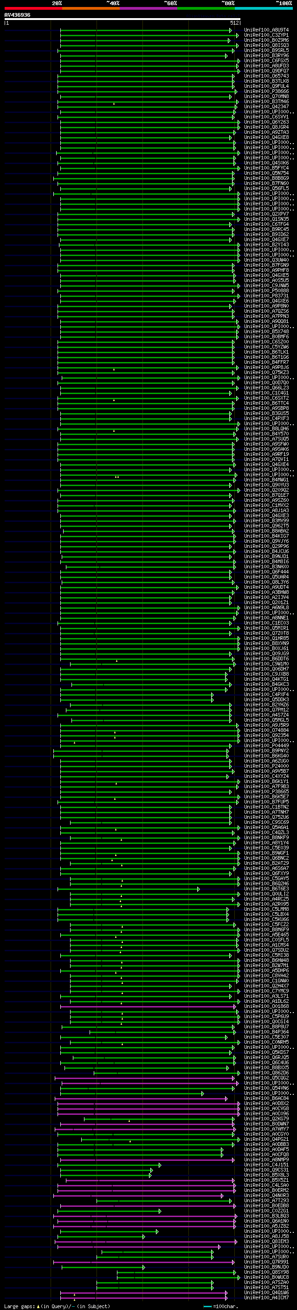Select the UniRef100_Q8ISQ3 hit label
Image resolution: width=297 pixels, height=1310 pixels.
coord(266,45)
